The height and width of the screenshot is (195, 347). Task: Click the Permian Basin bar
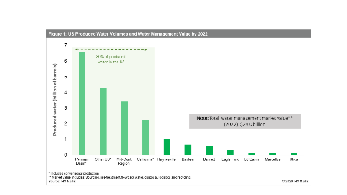82,103
